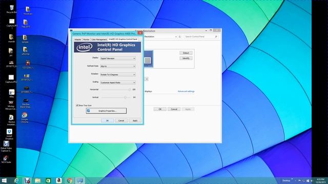Open the Recycle Bin desktop icon
The image size is (328, 184).
coord(12,9)
